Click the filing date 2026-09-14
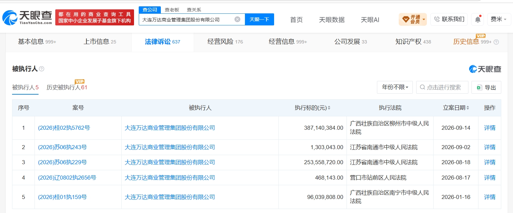The image size is (513, 213). 456,128
